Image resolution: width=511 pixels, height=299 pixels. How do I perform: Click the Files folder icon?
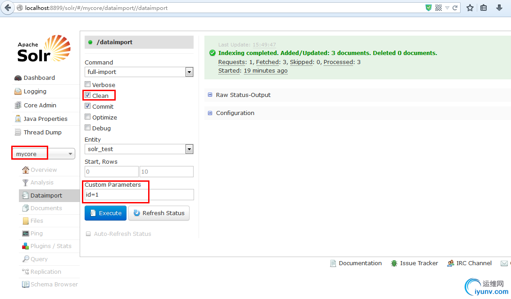[25, 221]
